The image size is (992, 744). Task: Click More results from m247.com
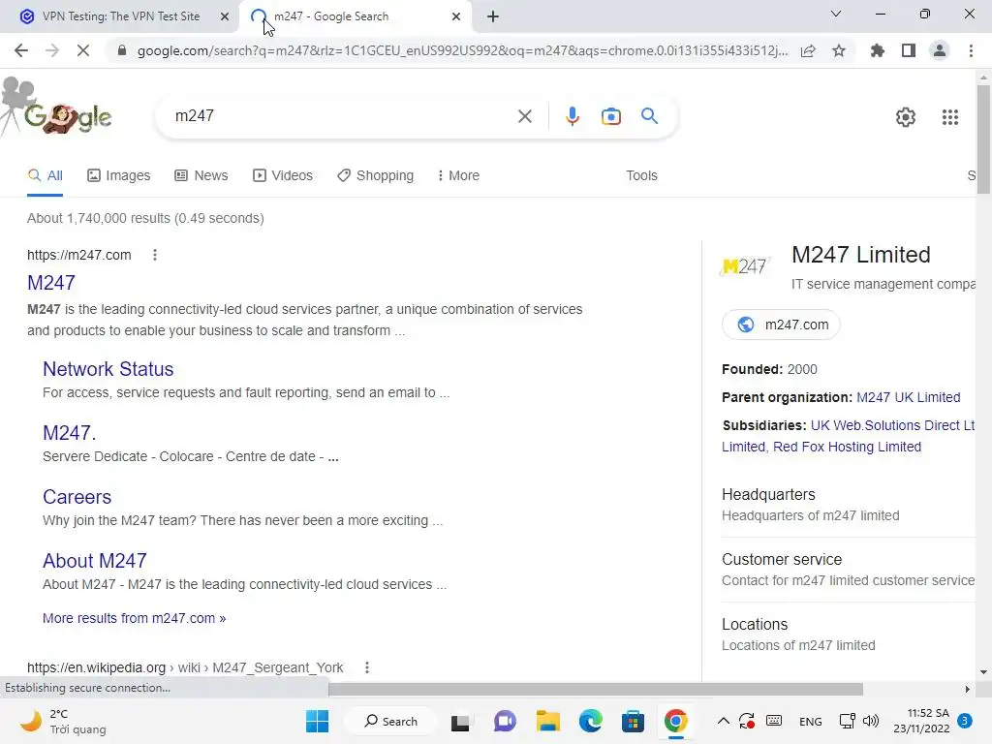134,618
